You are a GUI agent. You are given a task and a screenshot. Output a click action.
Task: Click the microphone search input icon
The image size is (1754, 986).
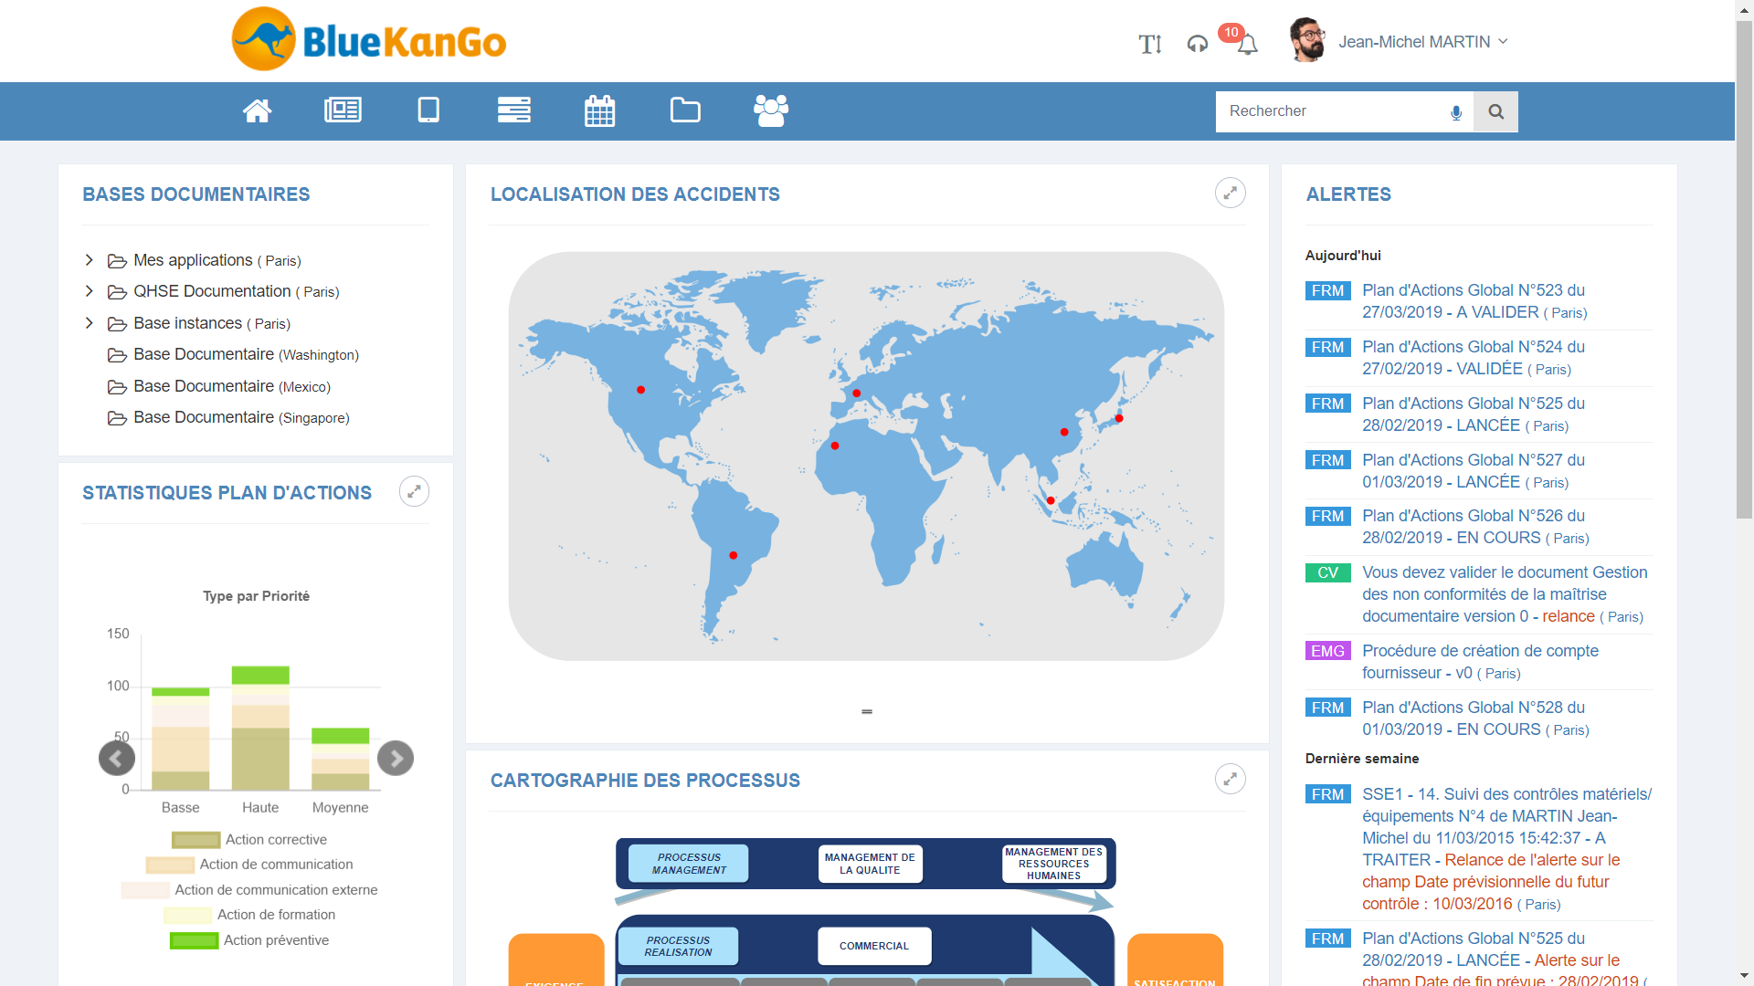point(1454,110)
